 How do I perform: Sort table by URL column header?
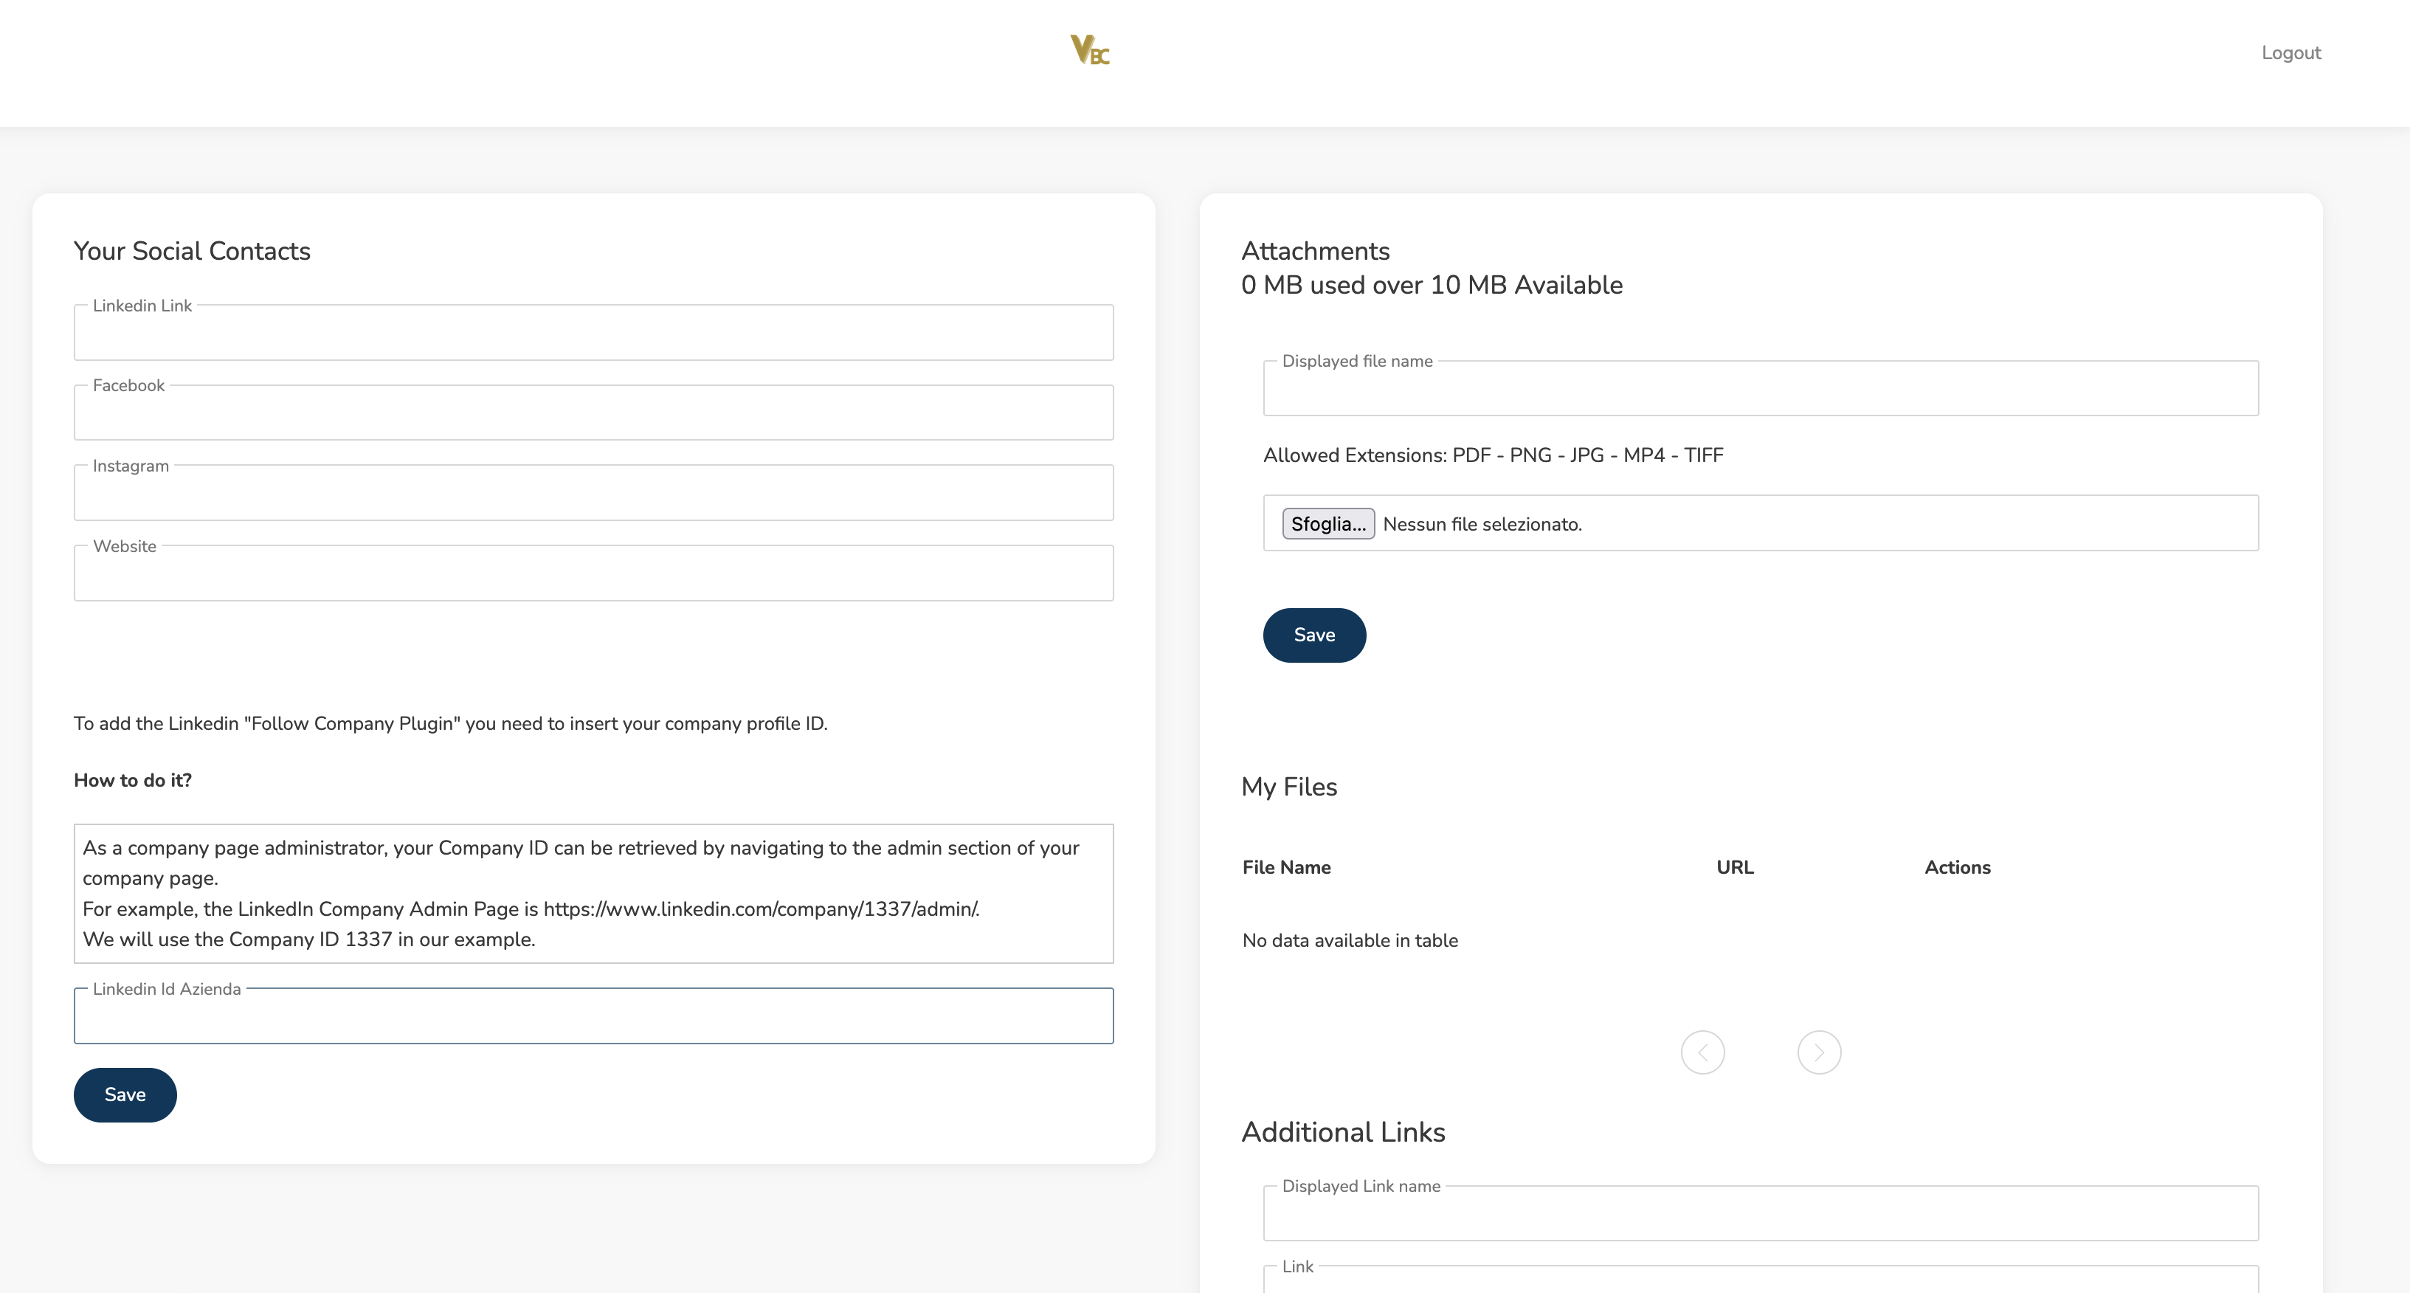pos(1735,867)
